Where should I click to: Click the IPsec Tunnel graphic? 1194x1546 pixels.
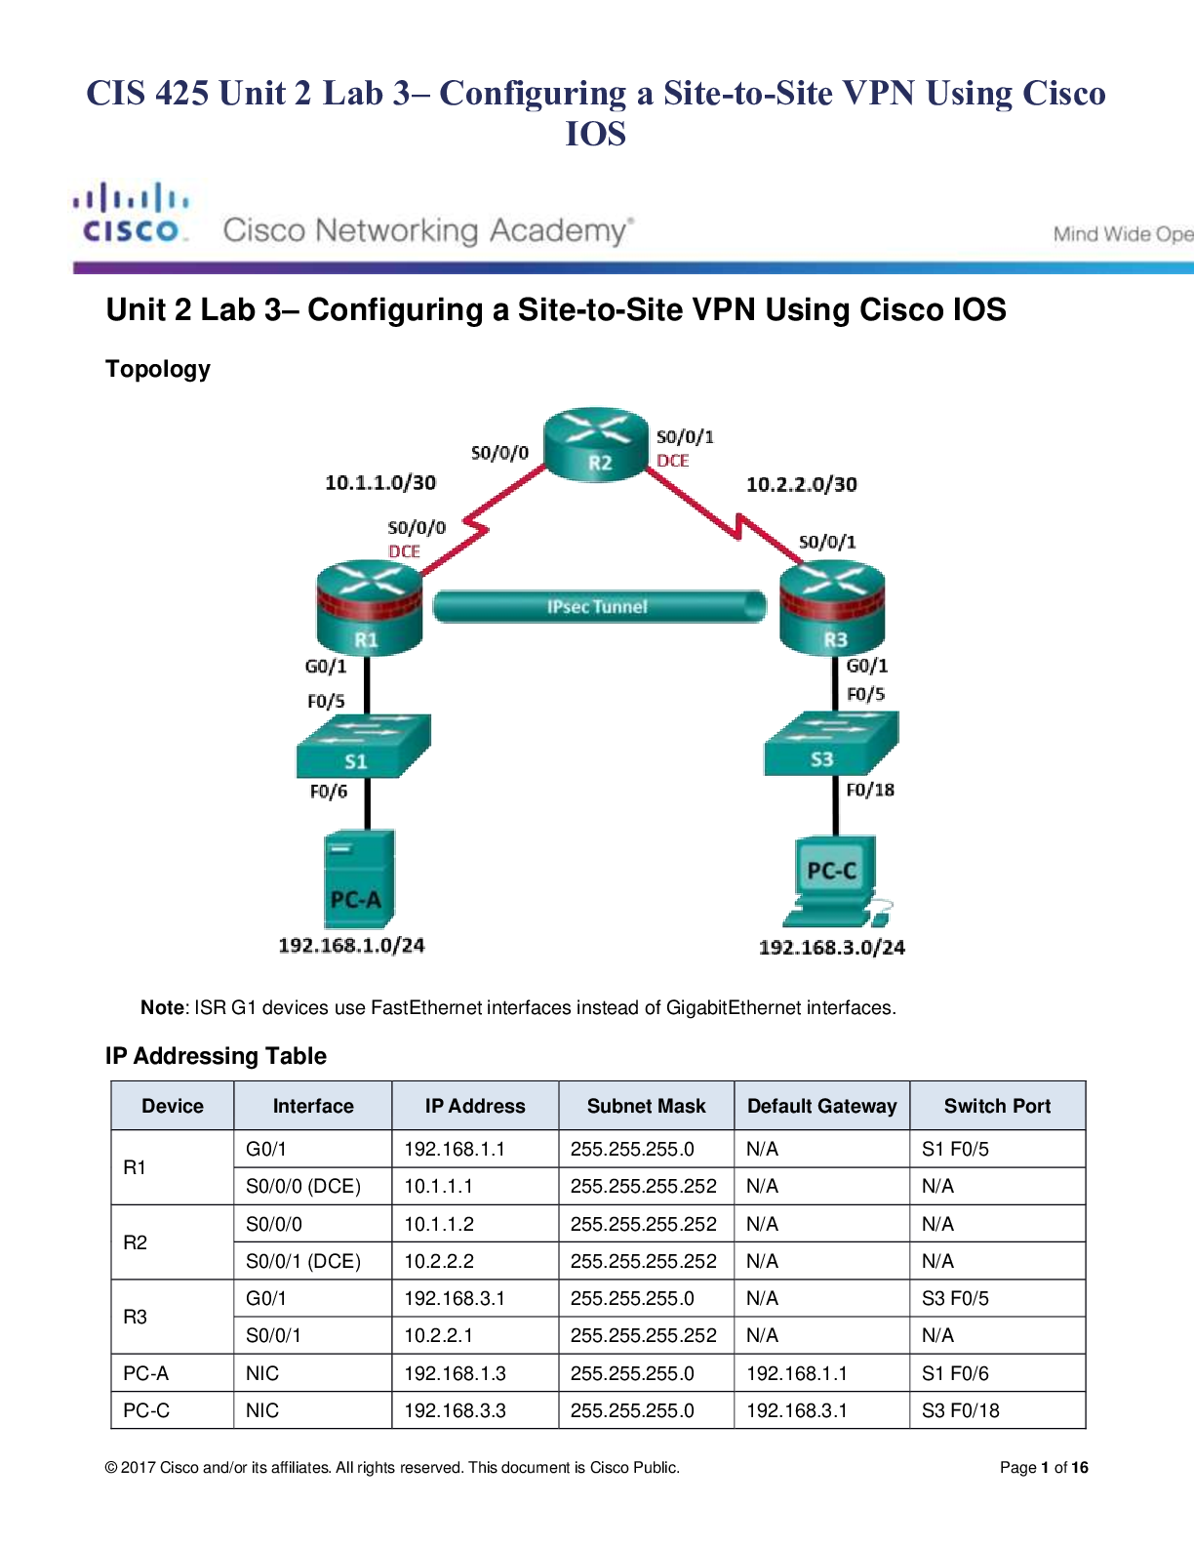[599, 606]
